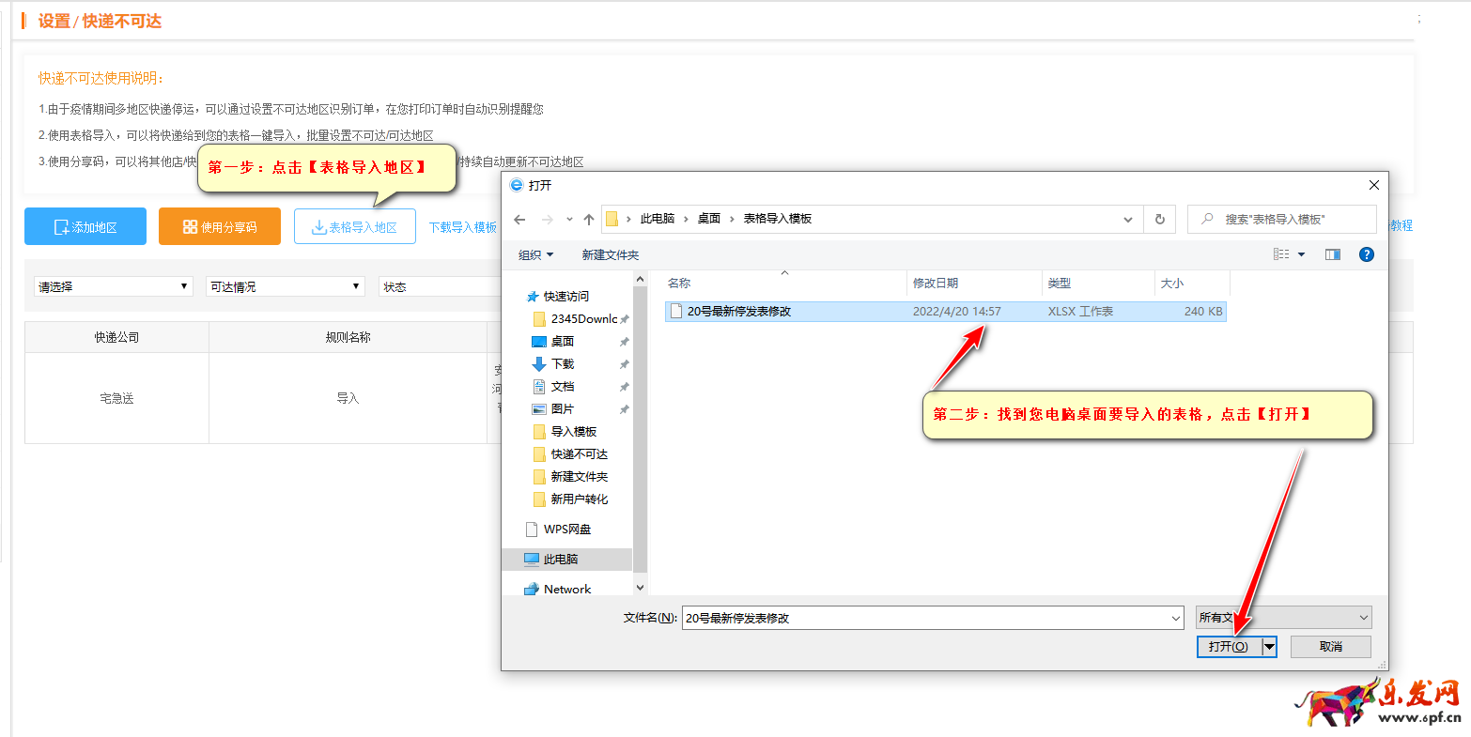Expand the 可达情况 dropdown
This screenshot has height=737, width=1471.
tap(285, 286)
